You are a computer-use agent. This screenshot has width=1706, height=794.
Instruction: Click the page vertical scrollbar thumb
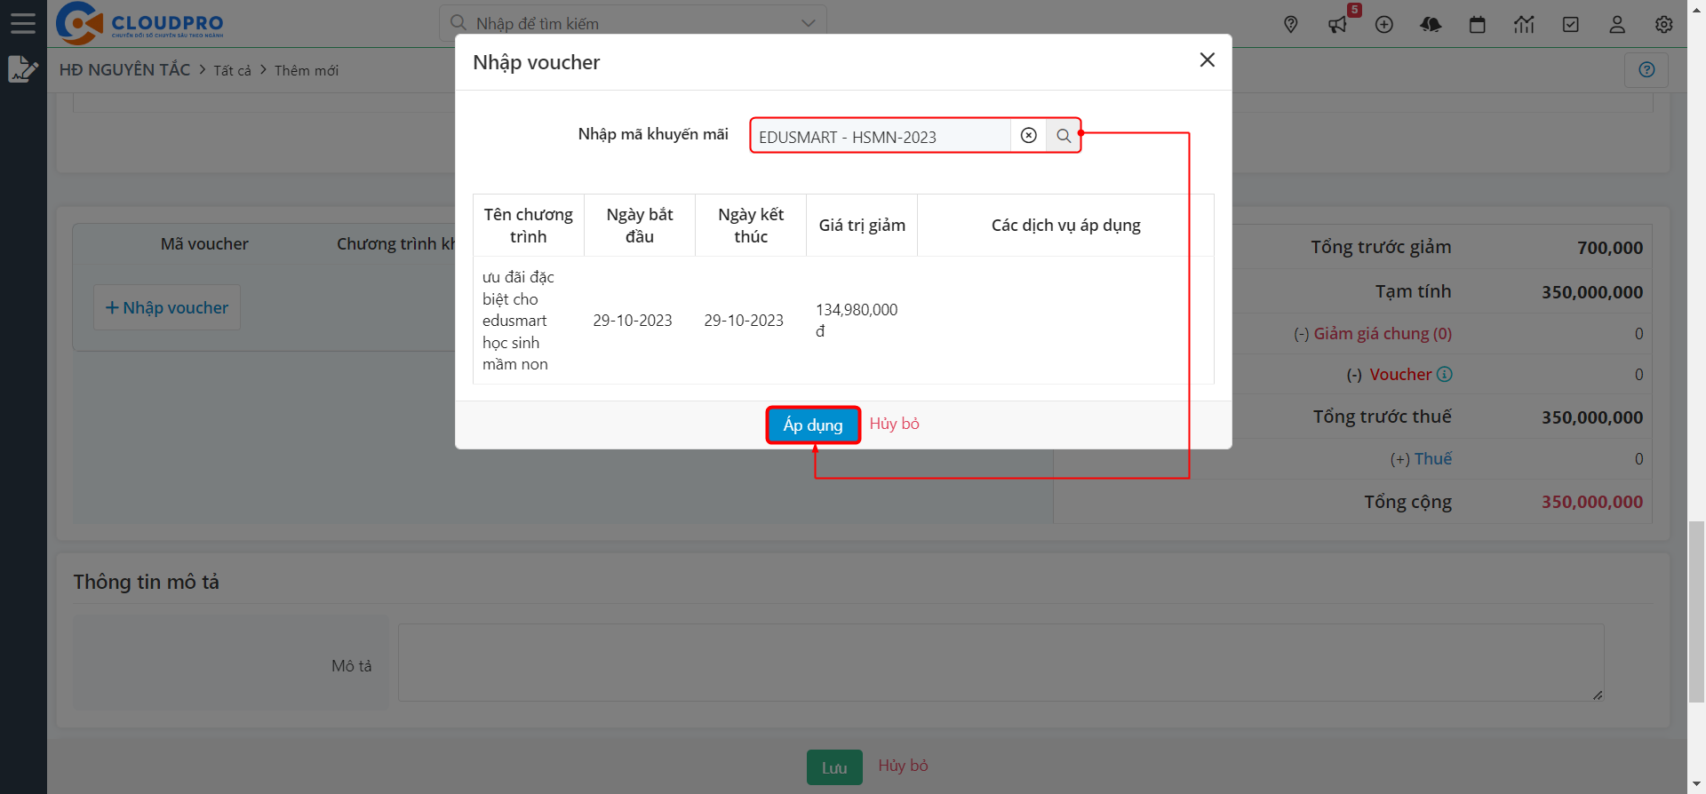[x=1696, y=613]
